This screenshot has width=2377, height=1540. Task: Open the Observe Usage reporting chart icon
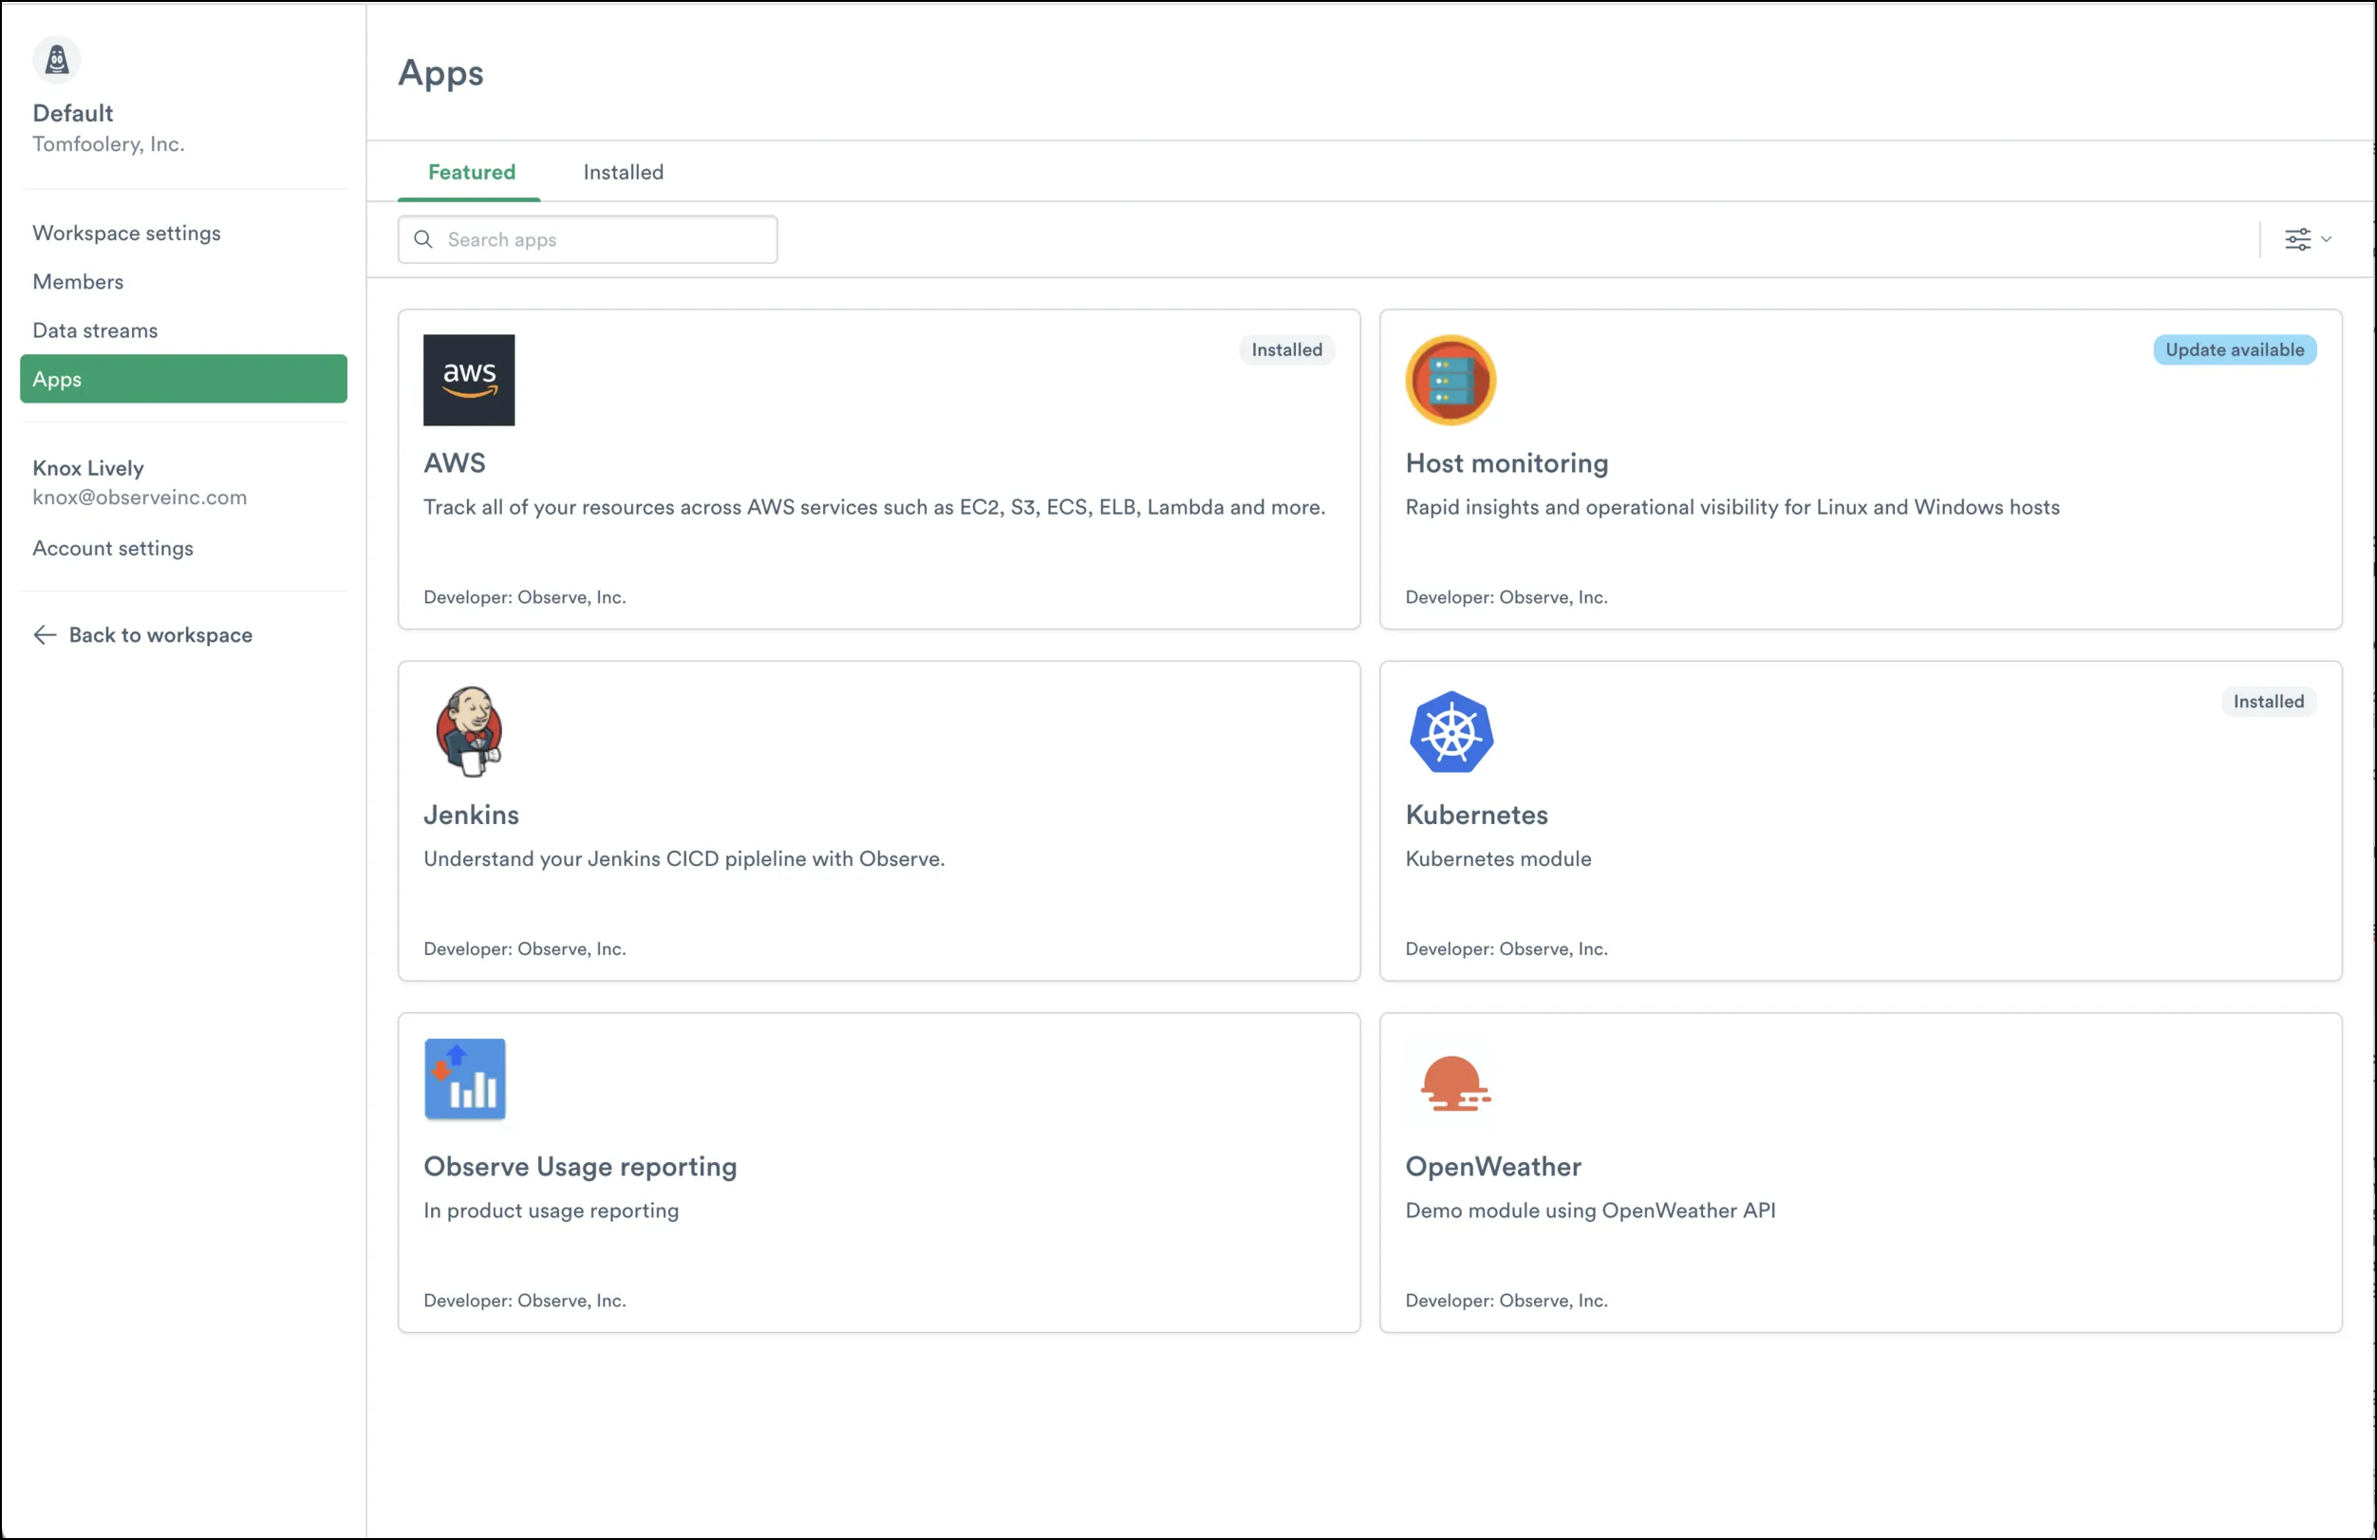coord(465,1080)
